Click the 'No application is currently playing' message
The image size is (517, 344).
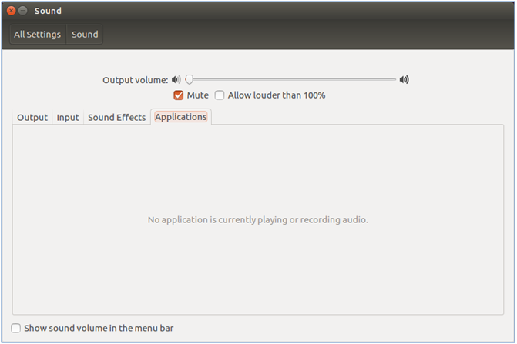[x=258, y=219]
